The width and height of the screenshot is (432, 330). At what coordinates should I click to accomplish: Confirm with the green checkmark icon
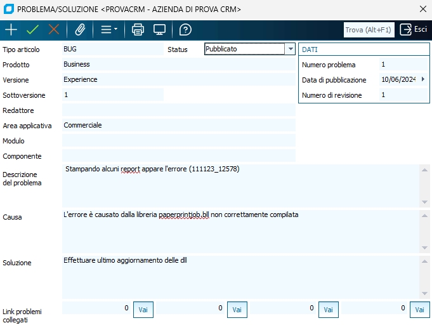(32, 29)
